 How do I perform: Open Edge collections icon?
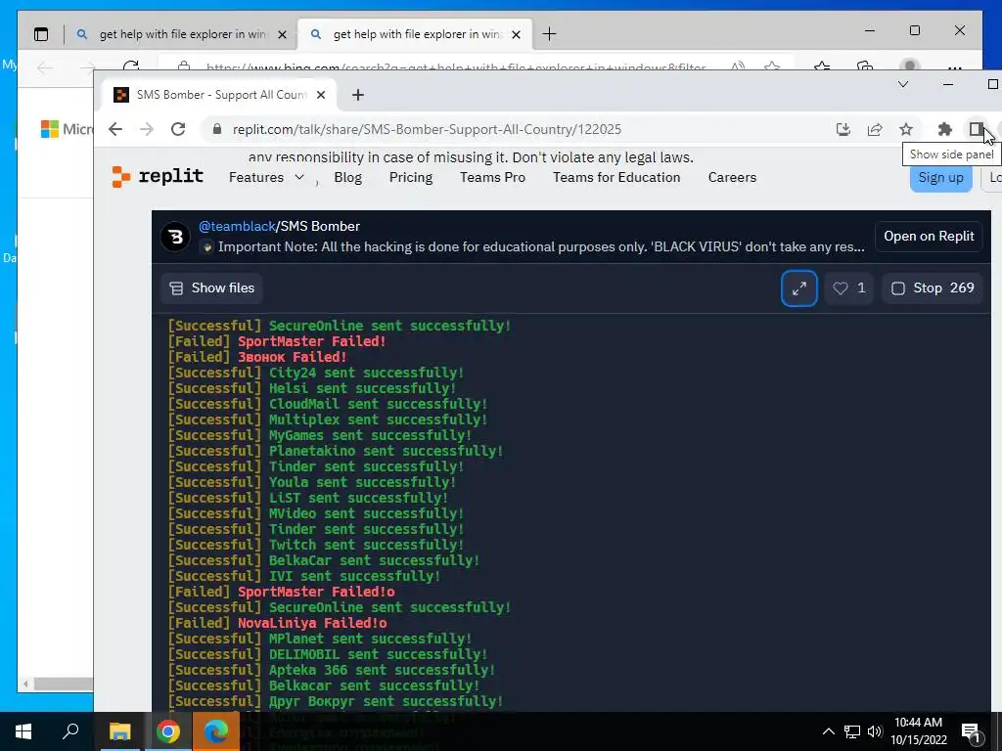click(x=865, y=67)
